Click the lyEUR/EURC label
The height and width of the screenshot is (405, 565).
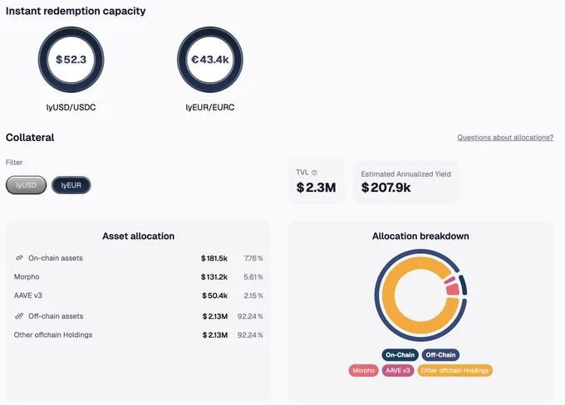210,107
